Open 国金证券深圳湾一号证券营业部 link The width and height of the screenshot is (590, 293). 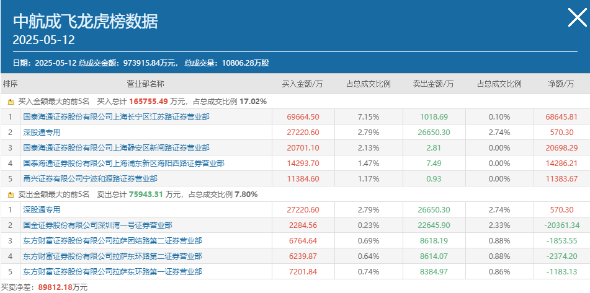click(x=98, y=225)
